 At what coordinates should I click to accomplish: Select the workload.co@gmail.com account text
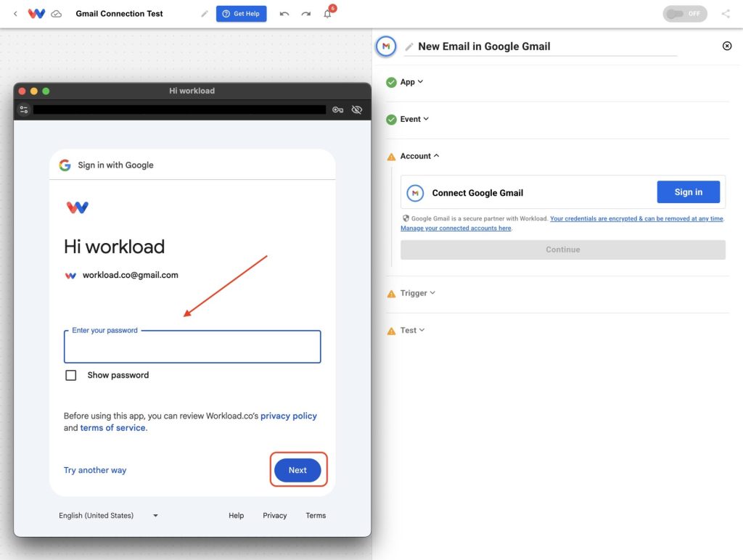pyautogui.click(x=131, y=275)
